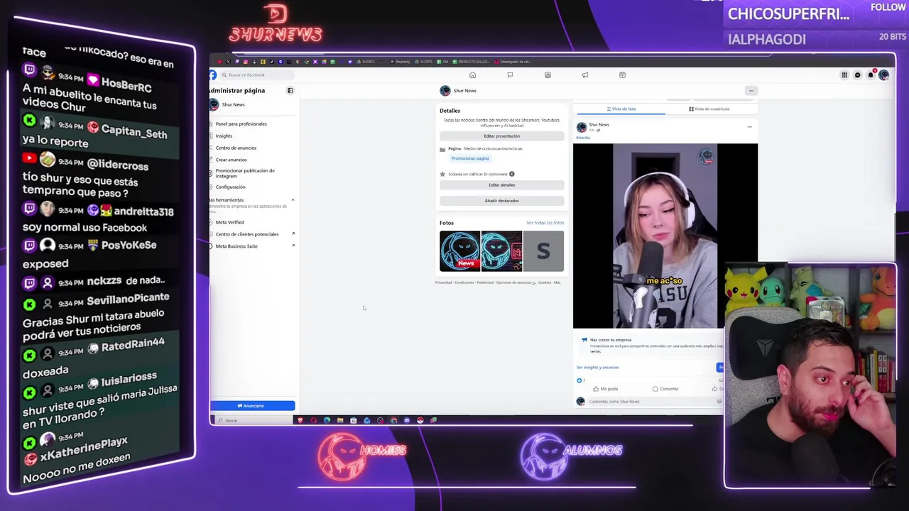Click the Windows taskbar 'Buscar' search box
The image size is (909, 511).
coord(252,420)
